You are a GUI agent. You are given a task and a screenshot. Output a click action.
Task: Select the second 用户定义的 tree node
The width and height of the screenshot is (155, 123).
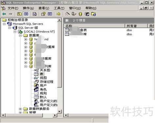pyautogui.click(x=48, y=105)
